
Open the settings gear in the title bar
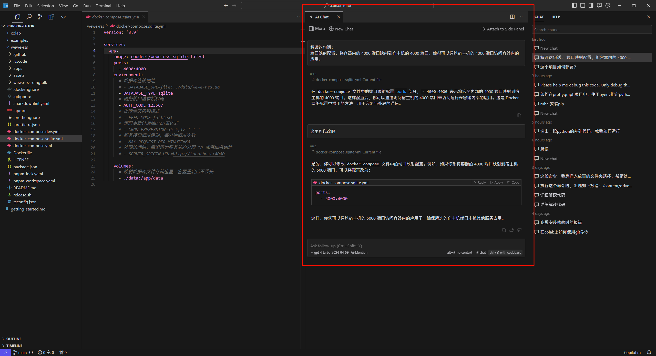[x=608, y=5]
